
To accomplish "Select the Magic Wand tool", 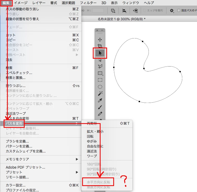I will pyautogui.click(x=100, y=94).
